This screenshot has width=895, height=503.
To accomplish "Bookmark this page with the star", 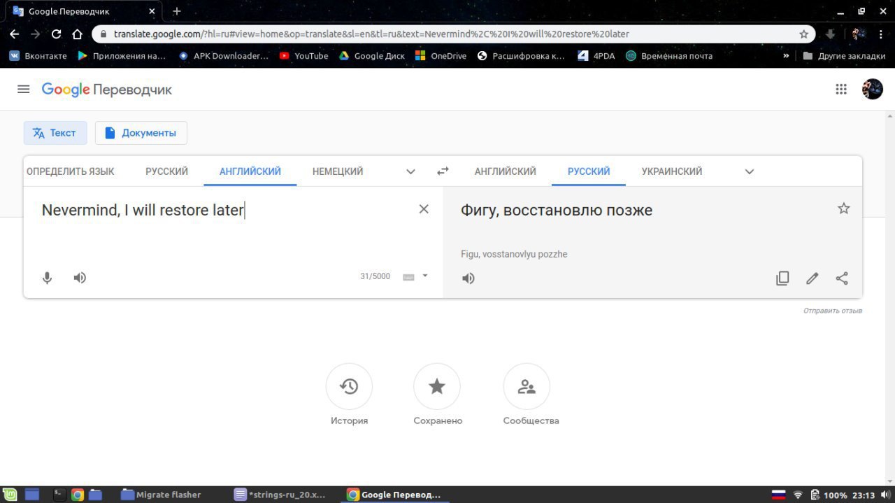I will click(x=804, y=34).
